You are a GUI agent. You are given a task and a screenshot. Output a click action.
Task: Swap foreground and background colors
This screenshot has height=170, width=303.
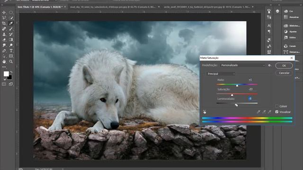[11, 72]
